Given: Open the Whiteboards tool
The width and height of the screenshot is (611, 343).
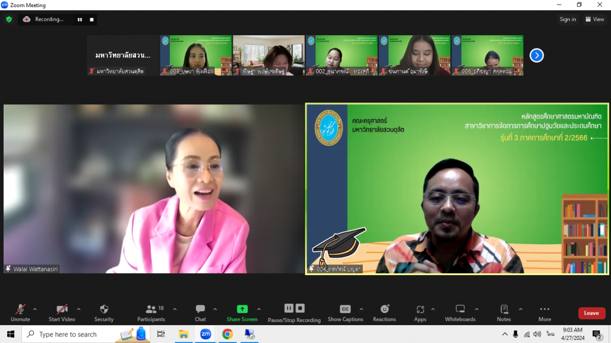Looking at the screenshot, I should point(460,313).
